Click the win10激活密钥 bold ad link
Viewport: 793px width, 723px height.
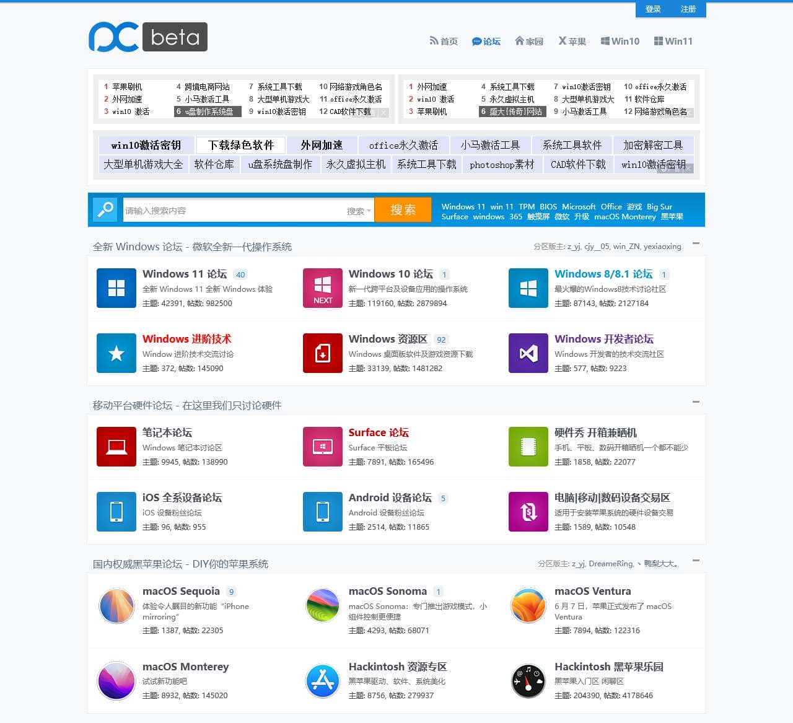tap(146, 145)
